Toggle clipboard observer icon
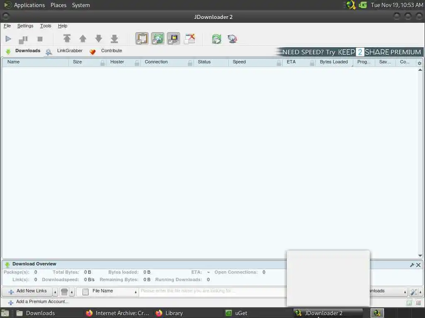This screenshot has height=318, width=425. click(142, 39)
